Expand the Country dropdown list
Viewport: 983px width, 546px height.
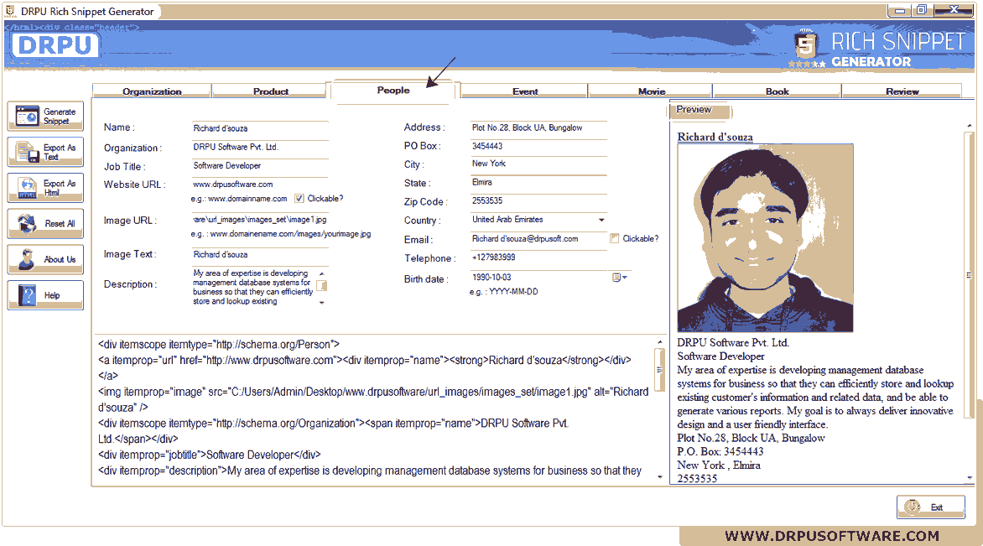pyautogui.click(x=601, y=220)
